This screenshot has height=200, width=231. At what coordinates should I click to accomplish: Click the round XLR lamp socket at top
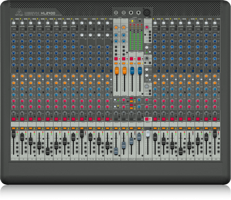click(147, 12)
